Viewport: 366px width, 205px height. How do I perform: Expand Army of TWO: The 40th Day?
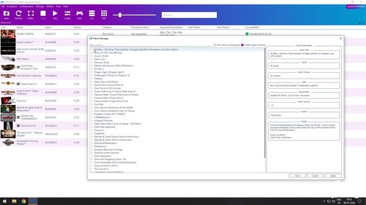(x=91, y=53)
